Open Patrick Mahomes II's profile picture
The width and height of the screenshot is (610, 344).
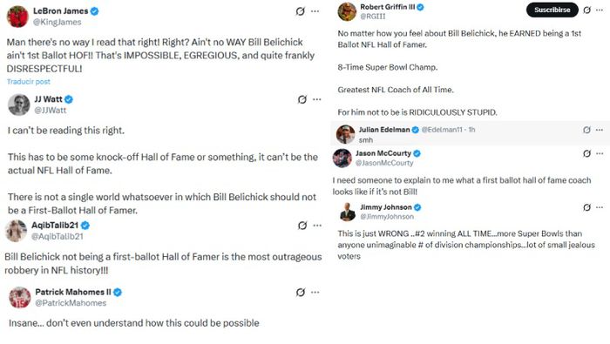[20, 297]
